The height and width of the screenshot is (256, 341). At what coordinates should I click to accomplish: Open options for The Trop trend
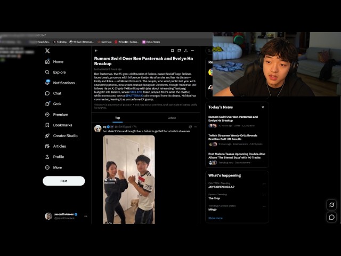(x=264, y=195)
